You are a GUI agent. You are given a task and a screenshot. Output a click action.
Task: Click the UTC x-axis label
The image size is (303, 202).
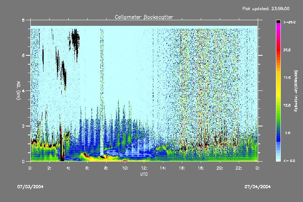point(144,174)
